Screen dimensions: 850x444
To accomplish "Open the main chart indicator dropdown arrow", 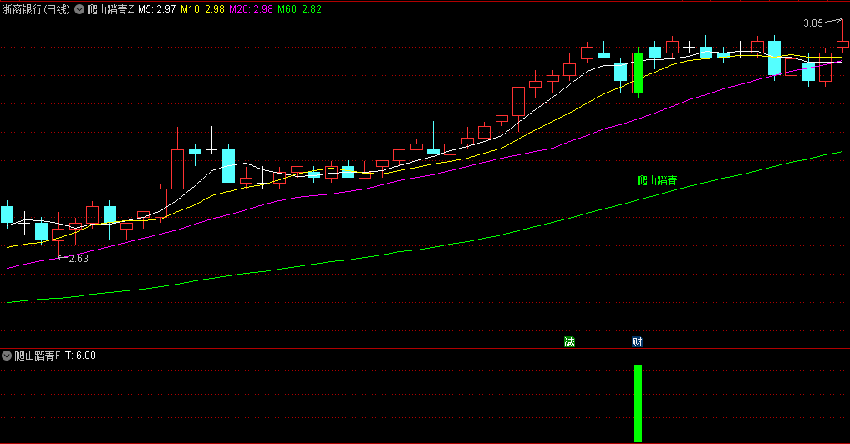I will coord(79,9).
